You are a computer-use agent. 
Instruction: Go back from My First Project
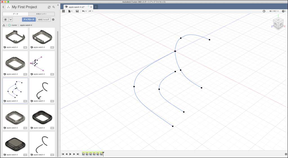(x=3, y=7)
